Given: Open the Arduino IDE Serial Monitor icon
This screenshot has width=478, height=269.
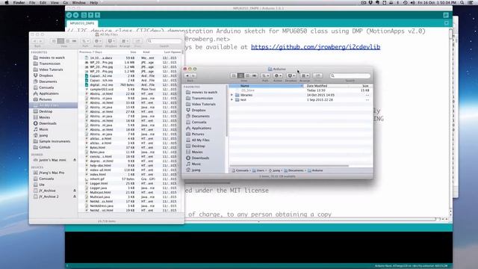Looking at the screenshot, I should (x=446, y=15).
